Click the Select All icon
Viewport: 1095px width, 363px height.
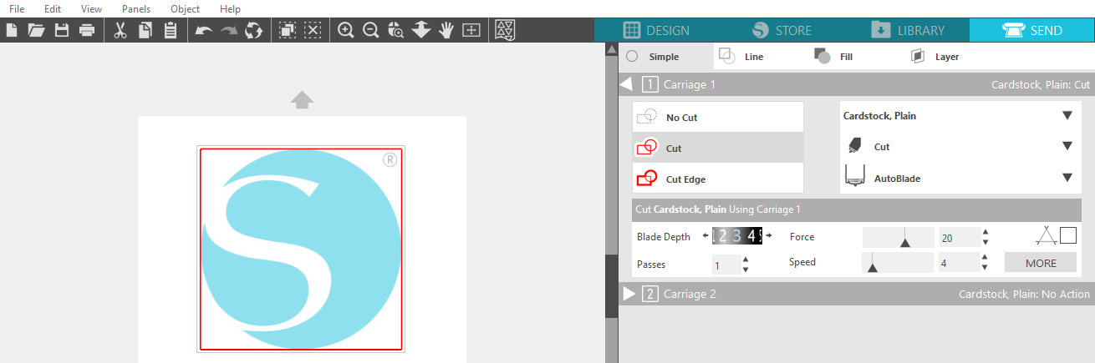(x=288, y=30)
